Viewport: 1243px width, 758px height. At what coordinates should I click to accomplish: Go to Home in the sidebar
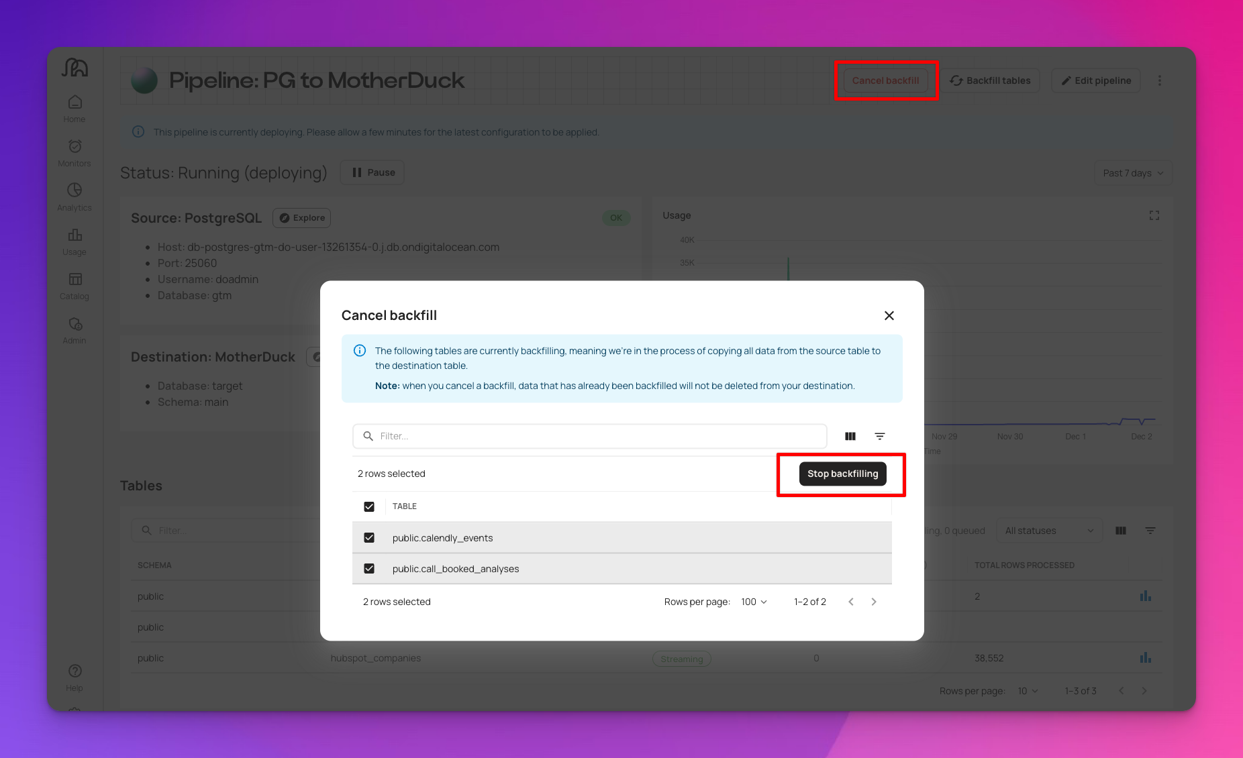tap(74, 109)
